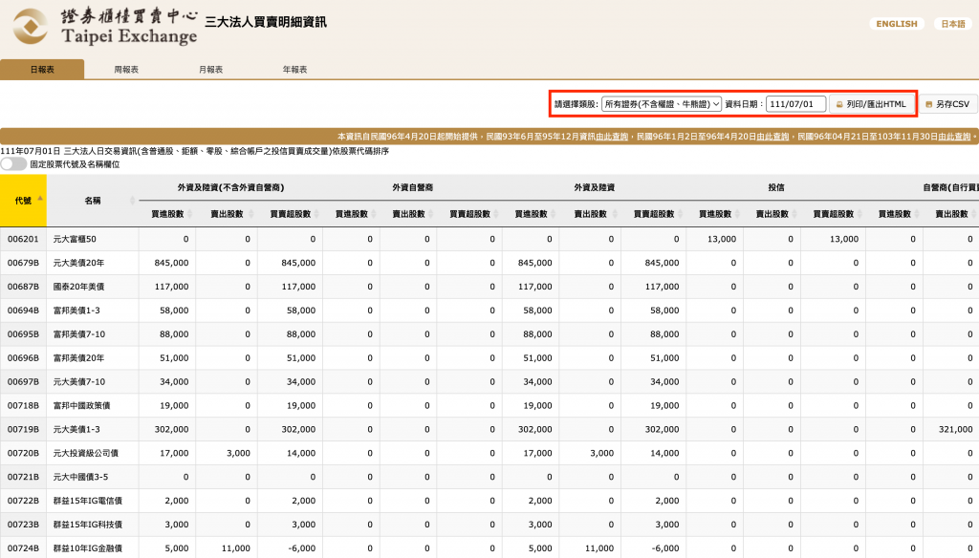Sort 買進股數 under the 外資及陸資 group
The image size is (979, 558).
[554, 214]
